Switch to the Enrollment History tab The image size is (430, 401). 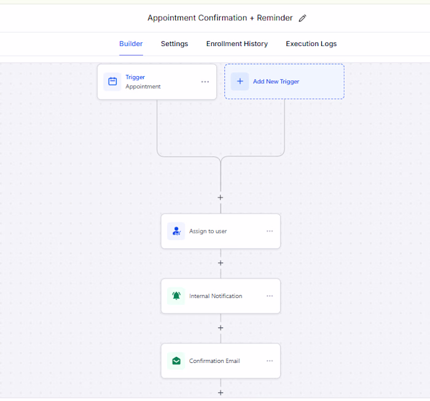pyautogui.click(x=237, y=44)
